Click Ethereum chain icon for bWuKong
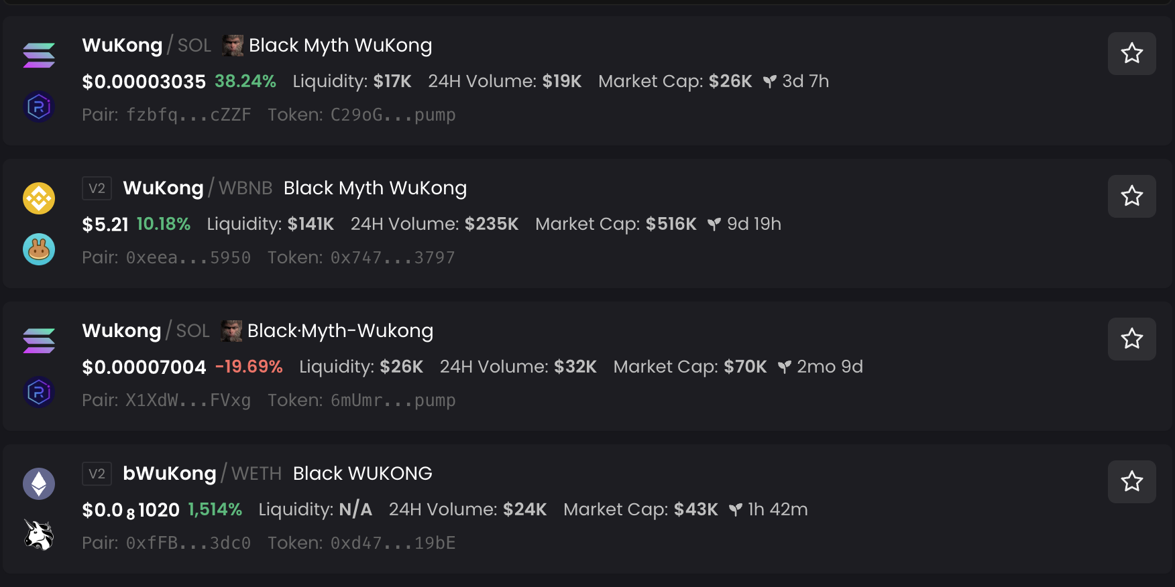The width and height of the screenshot is (1175, 587). tap(39, 483)
